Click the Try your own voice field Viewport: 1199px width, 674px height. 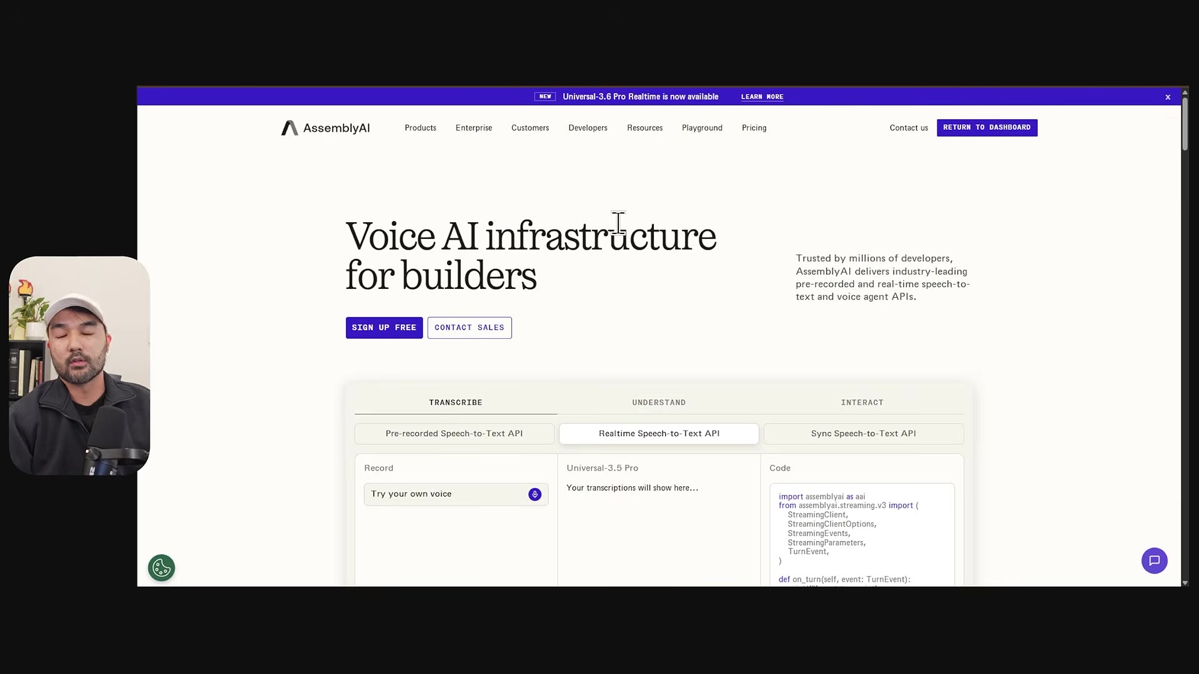[456, 494]
